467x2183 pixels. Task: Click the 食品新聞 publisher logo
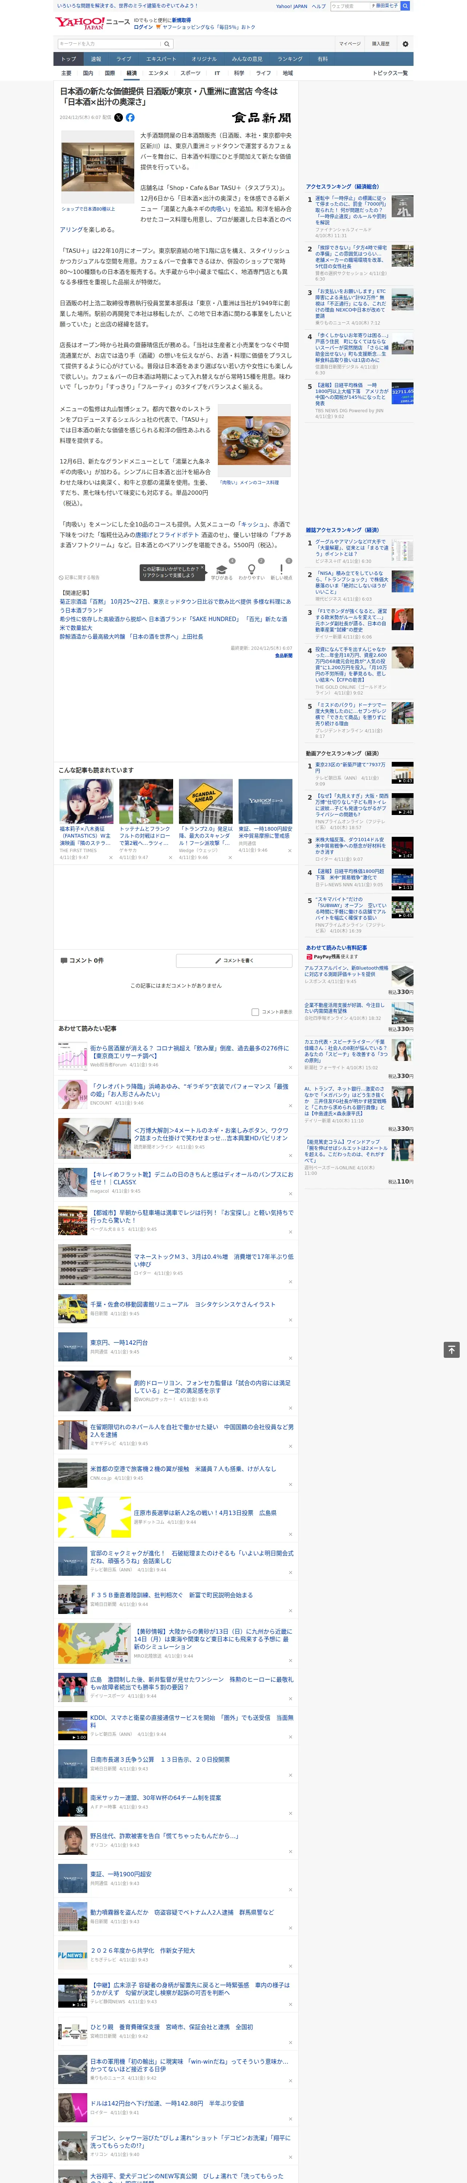(x=262, y=118)
